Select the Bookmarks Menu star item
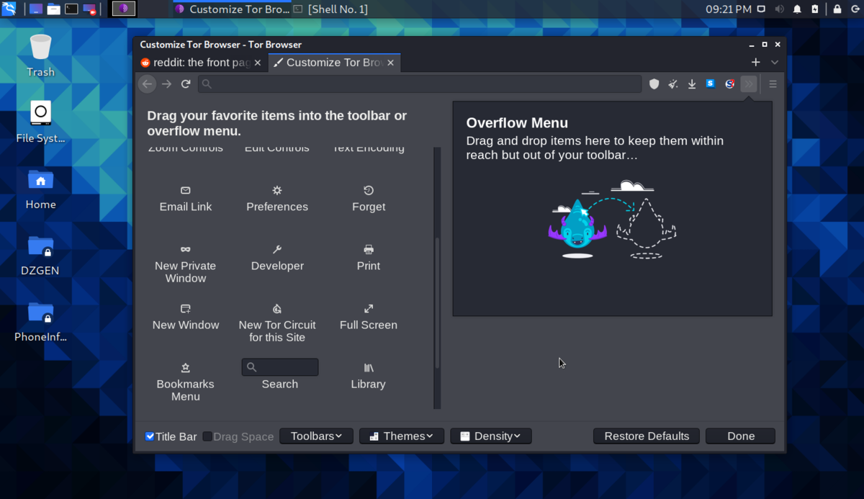 click(186, 382)
